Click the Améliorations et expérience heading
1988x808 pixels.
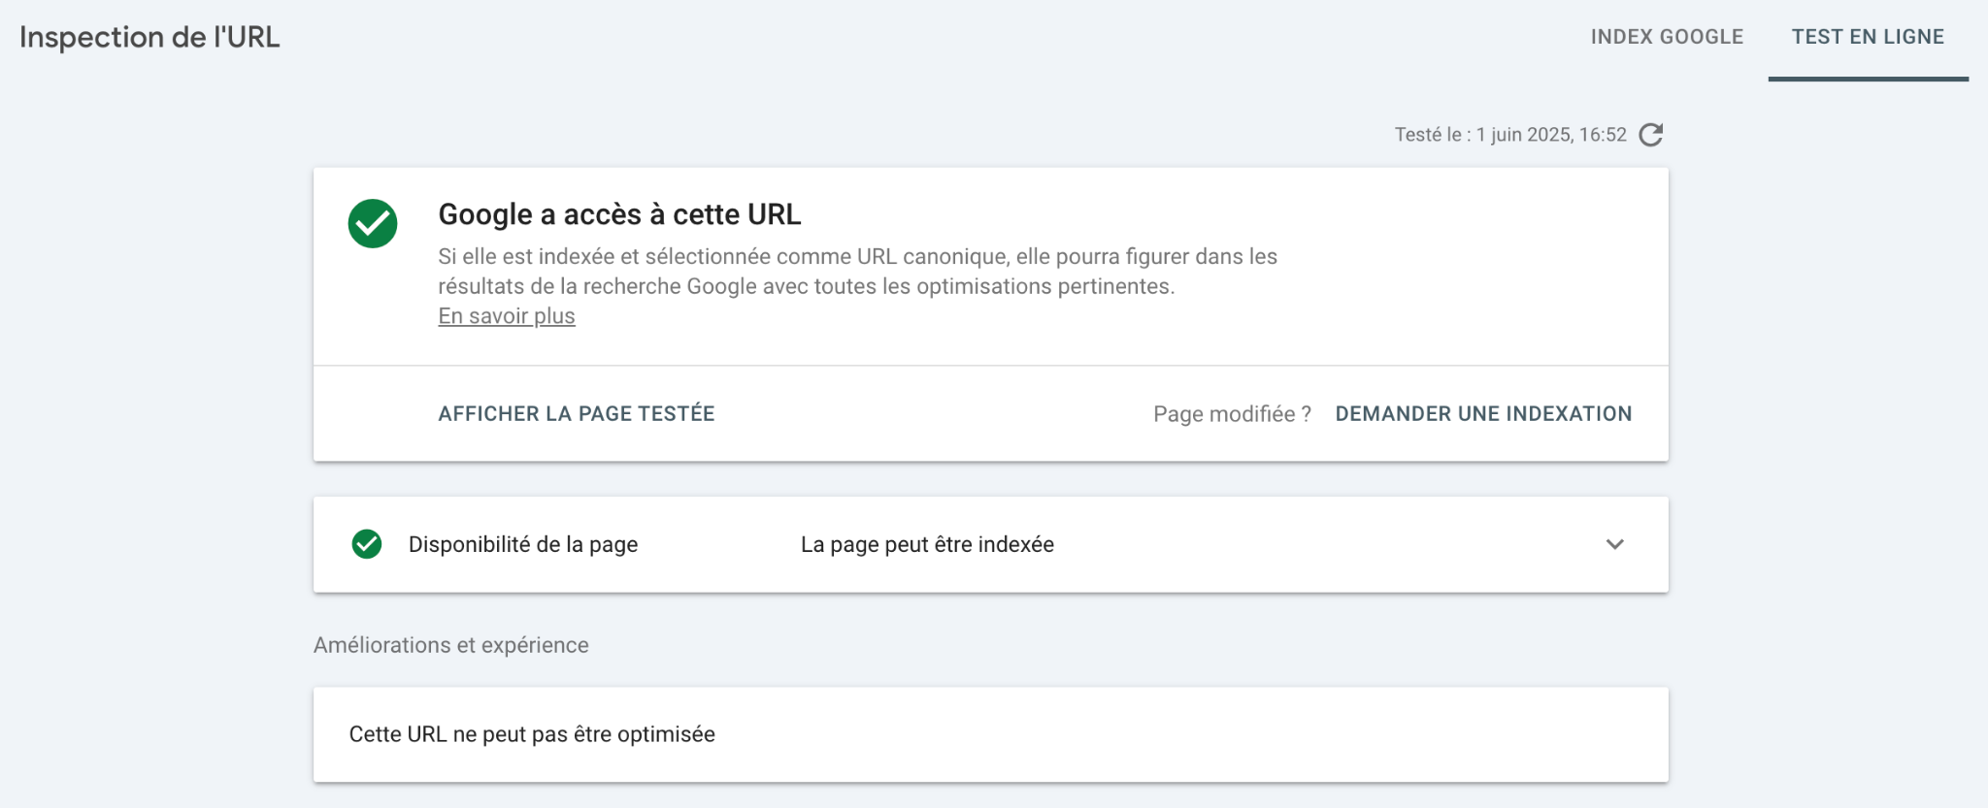(x=451, y=645)
